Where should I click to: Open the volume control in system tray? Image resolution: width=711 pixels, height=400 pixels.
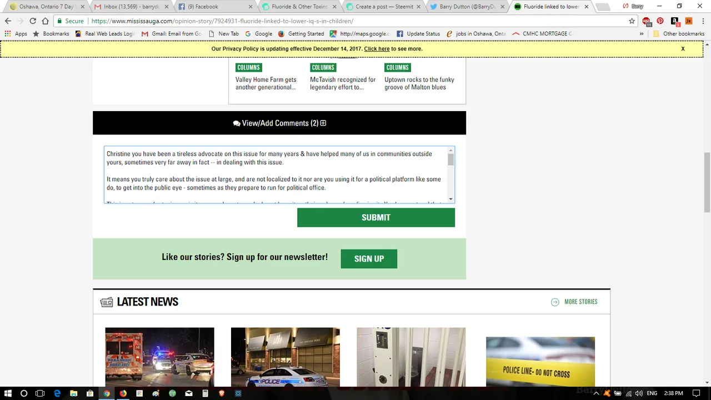pyautogui.click(x=639, y=393)
